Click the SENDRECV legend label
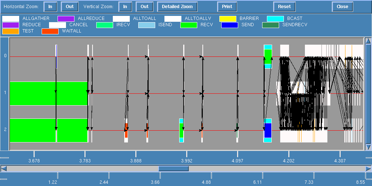Image resolution: width=372 pixels, height=186 pixels. [295, 24]
